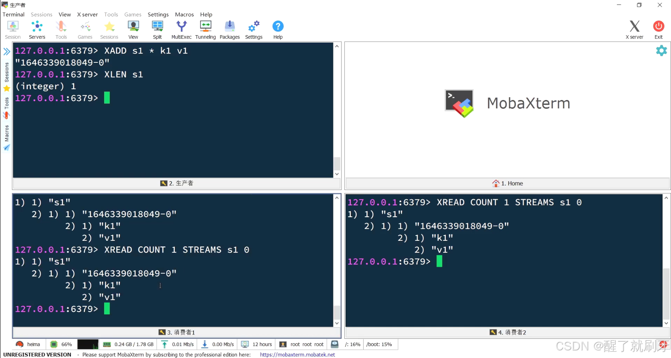Open the gear settings icon in Home pane
This screenshot has width=671, height=358.
coord(661,50)
